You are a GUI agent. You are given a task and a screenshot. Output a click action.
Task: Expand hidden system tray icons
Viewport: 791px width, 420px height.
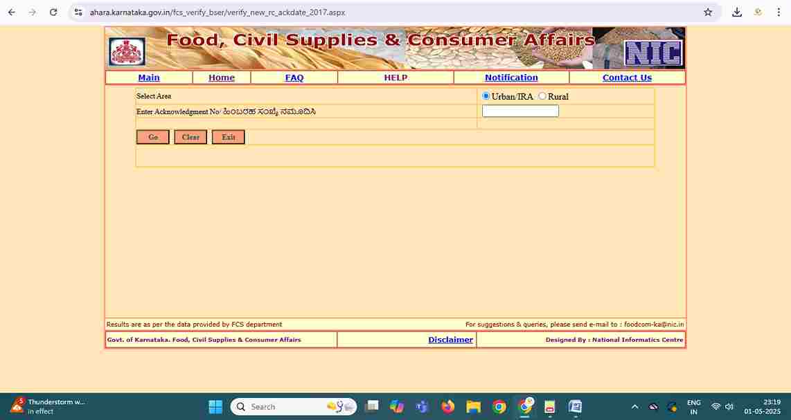click(634, 406)
